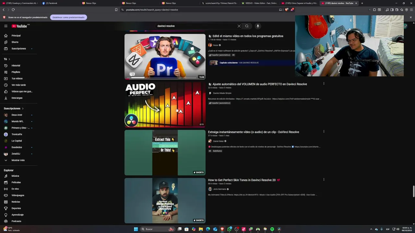Open Suscripciones in the sidebar
Viewport: 415px width, 233px height.
(x=19, y=49)
